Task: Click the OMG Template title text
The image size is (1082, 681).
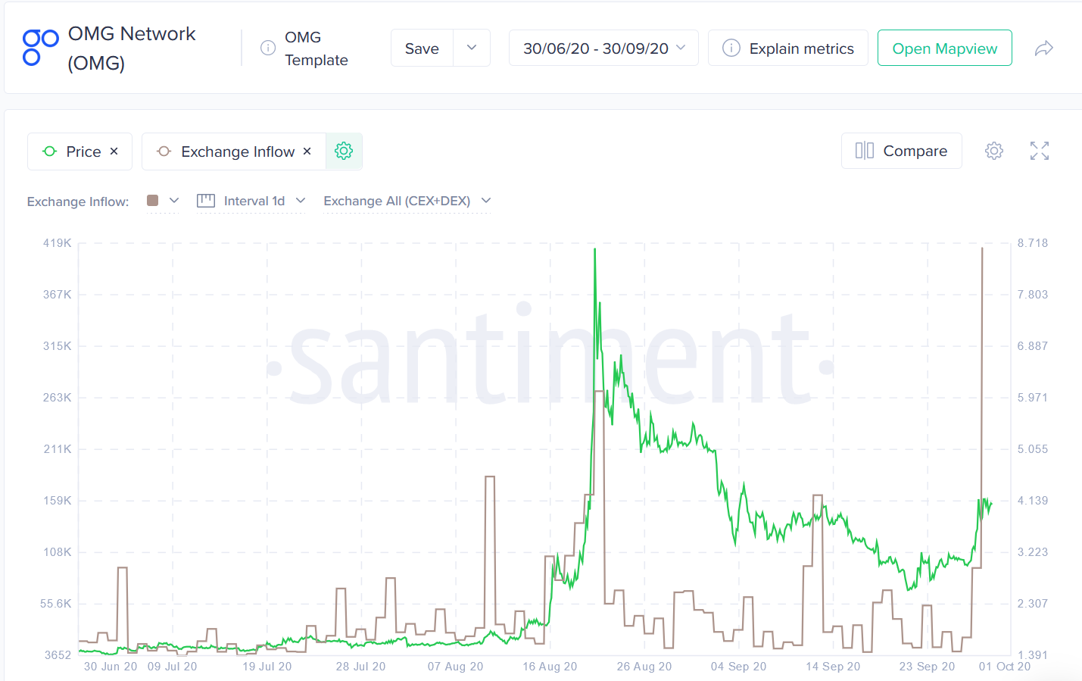Action: pos(316,48)
